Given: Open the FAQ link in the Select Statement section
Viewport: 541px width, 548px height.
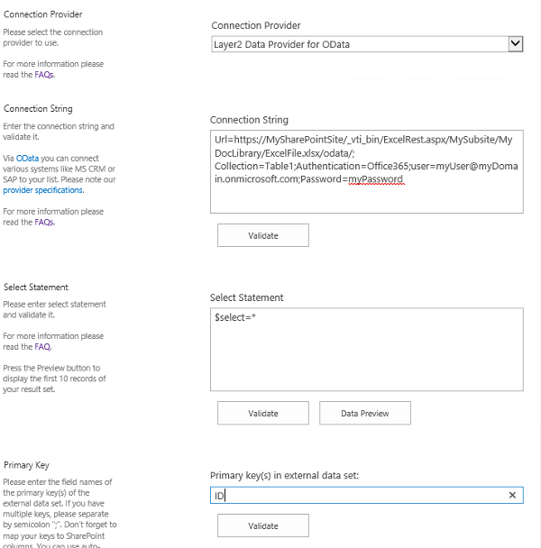Looking at the screenshot, I should tap(41, 347).
